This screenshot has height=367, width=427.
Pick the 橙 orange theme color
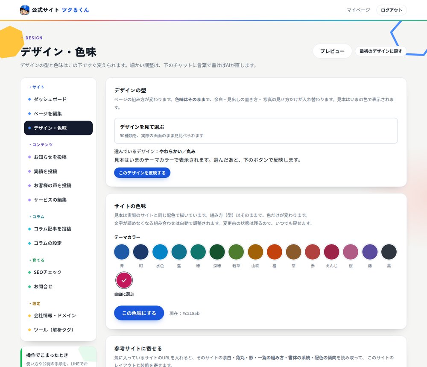click(274, 252)
